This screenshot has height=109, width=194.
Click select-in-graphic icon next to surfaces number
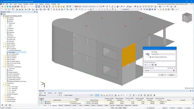point(152,65)
